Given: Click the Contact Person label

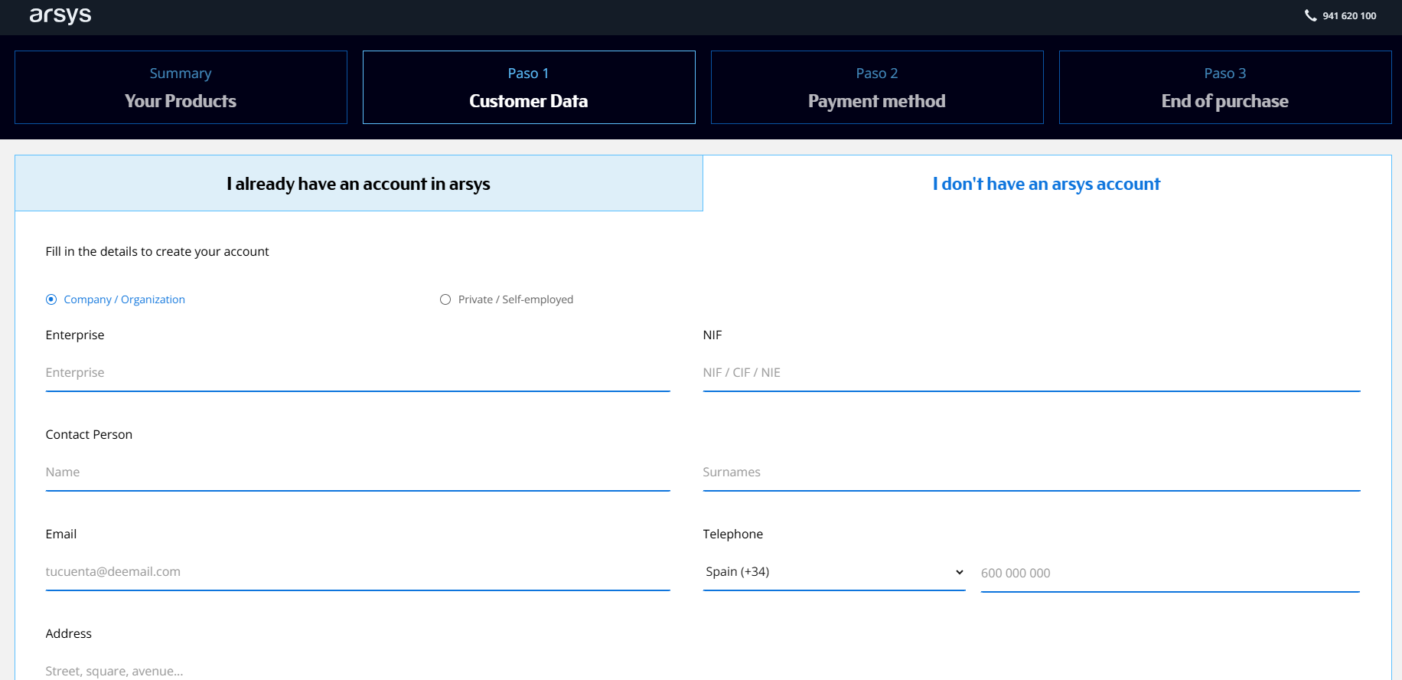Looking at the screenshot, I should tap(89, 434).
